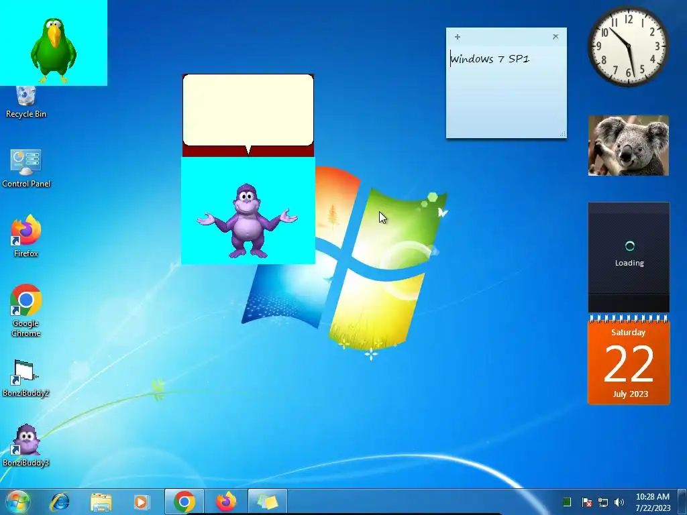Open the Action Center flag icon
The width and height of the screenshot is (687, 515).
[587, 502]
